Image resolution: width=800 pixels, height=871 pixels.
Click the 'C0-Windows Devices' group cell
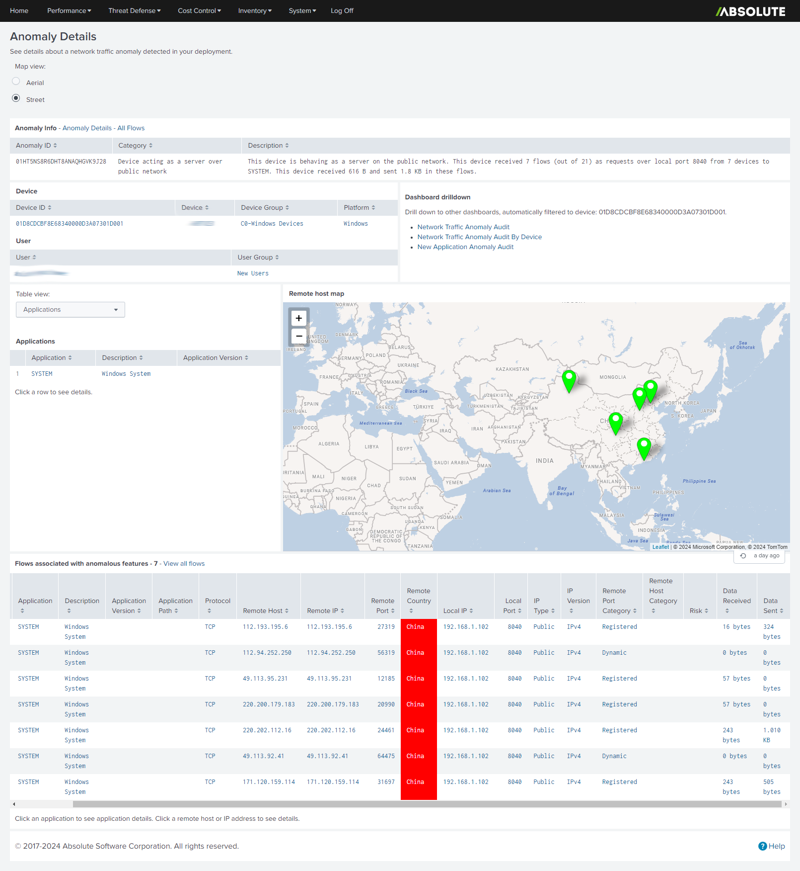272,224
